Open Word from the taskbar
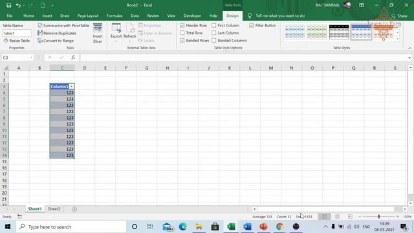414x233 pixels. (247, 227)
